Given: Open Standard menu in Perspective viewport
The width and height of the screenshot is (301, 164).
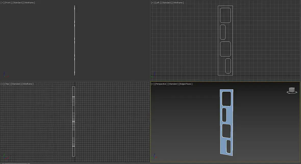Looking at the screenshot, I should [x=173, y=84].
